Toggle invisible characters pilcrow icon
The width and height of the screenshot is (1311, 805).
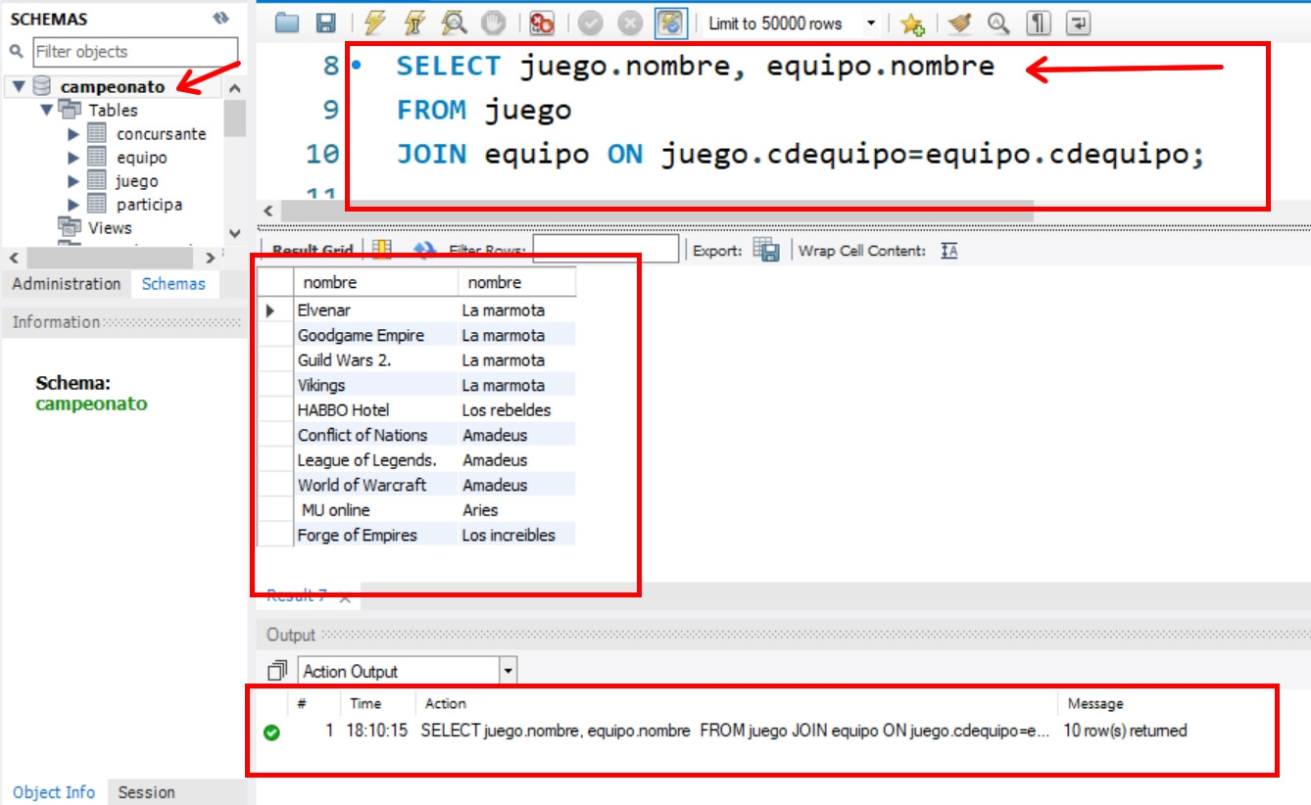1039,24
